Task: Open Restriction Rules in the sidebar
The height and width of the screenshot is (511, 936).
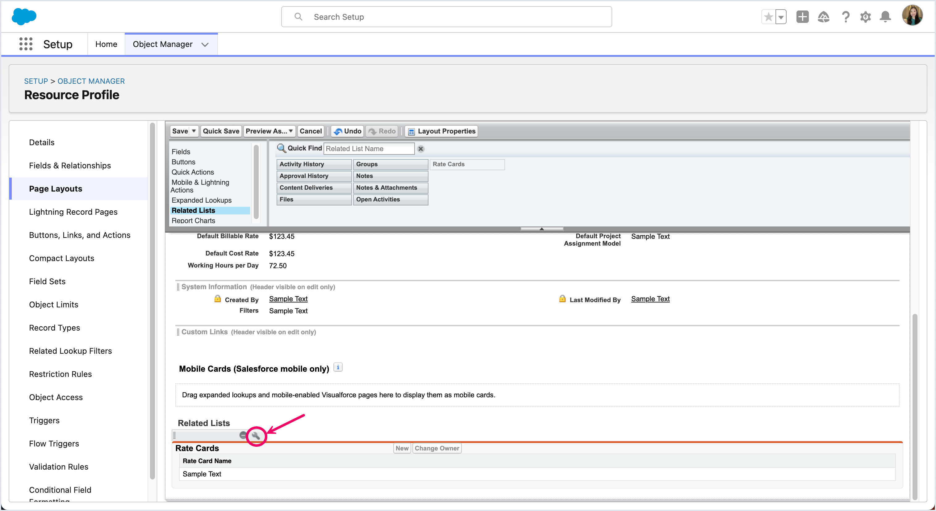Action: 60,374
